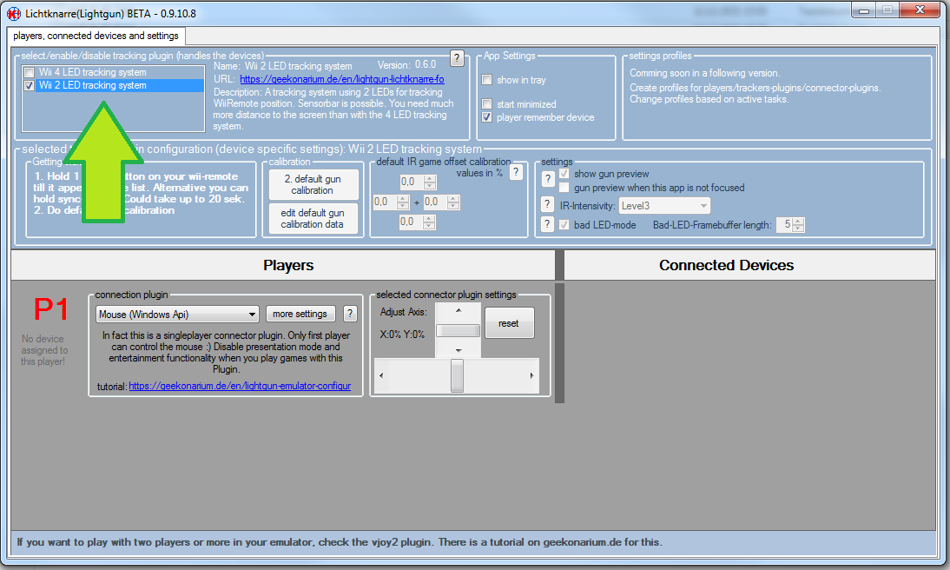Screen dimensions: 950x570
Task: Click the Players panel header
Action: tap(283, 265)
